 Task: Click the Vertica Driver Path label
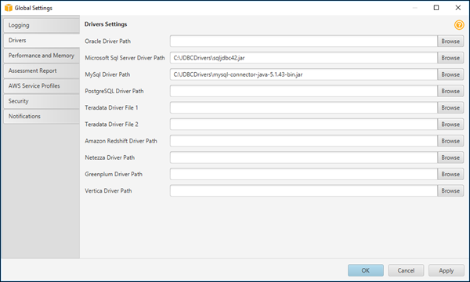click(108, 191)
